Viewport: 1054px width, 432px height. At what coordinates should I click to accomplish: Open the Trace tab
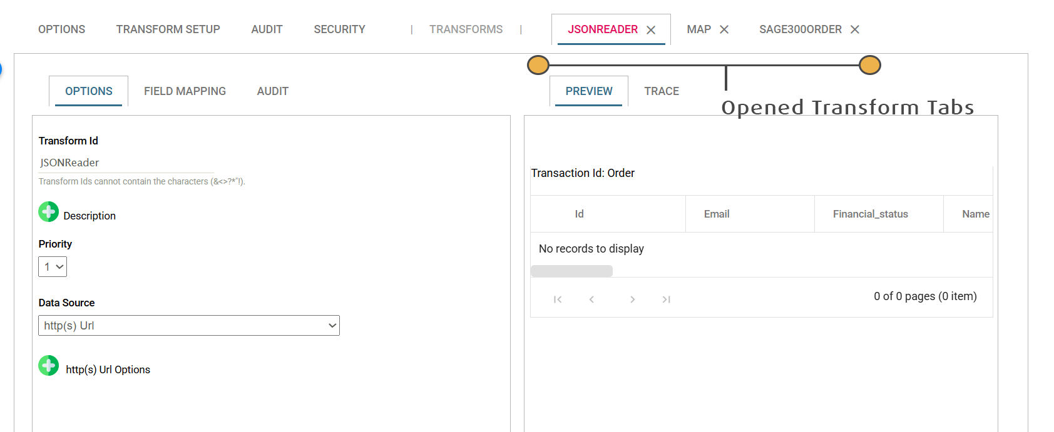click(662, 91)
